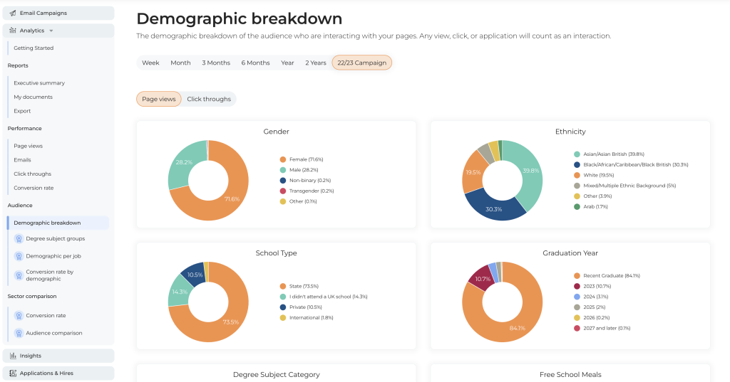Viewport: 730px width, 382px height.
Task: Click "I didn't attend a UK school" legend text
Action: coord(328,297)
